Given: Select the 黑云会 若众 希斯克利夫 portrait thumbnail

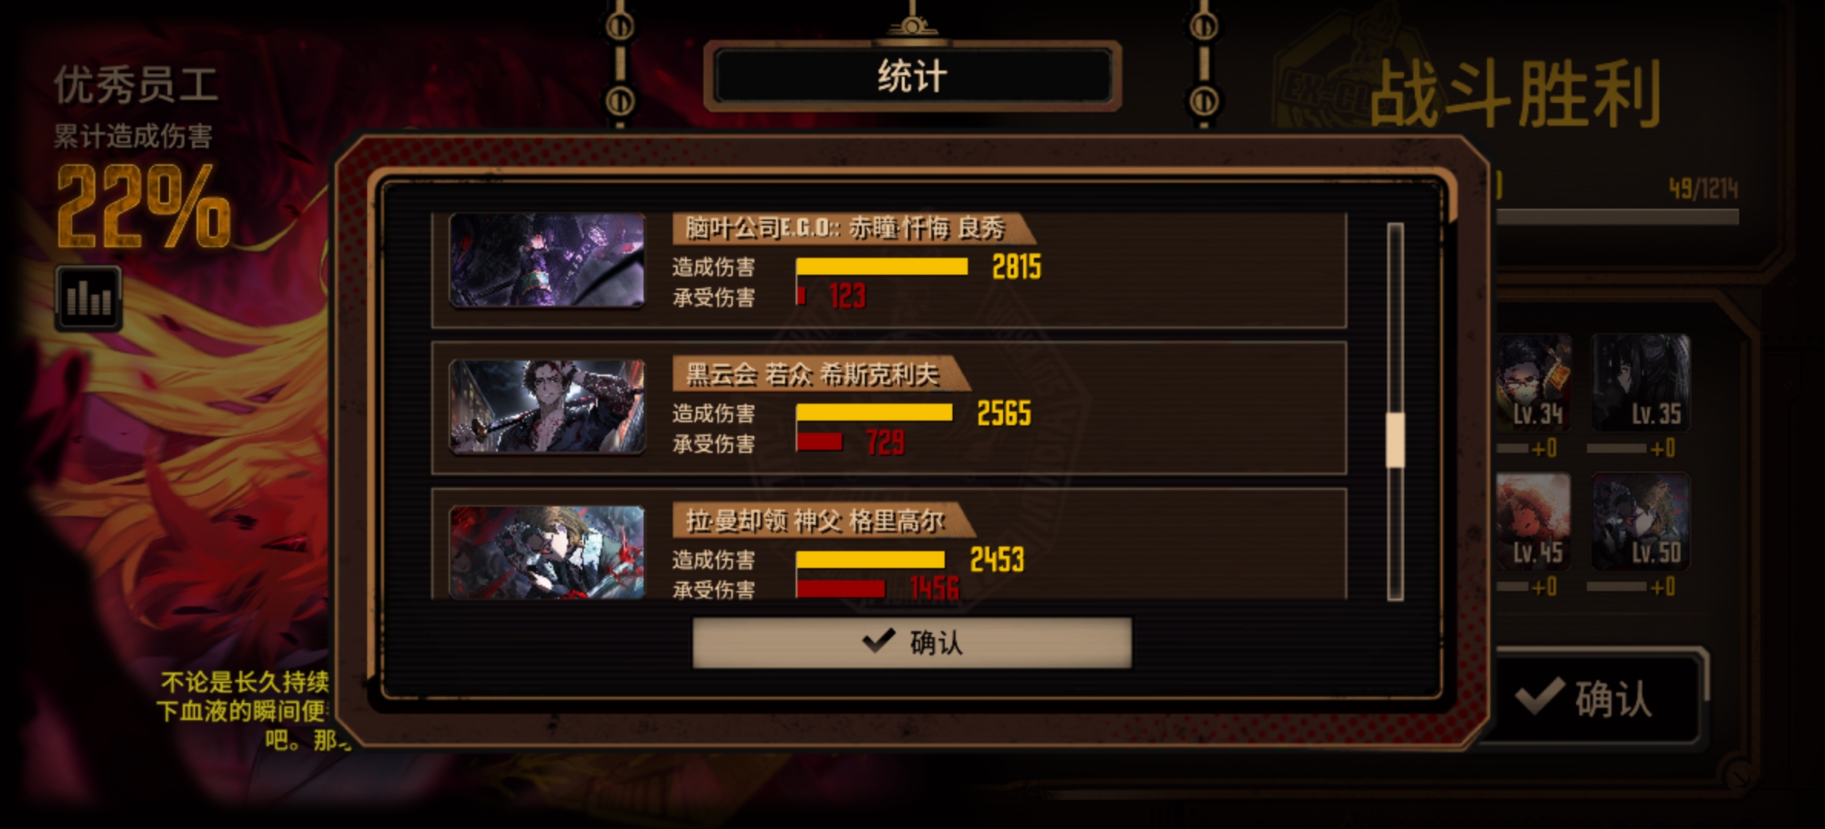Looking at the screenshot, I should tap(547, 407).
